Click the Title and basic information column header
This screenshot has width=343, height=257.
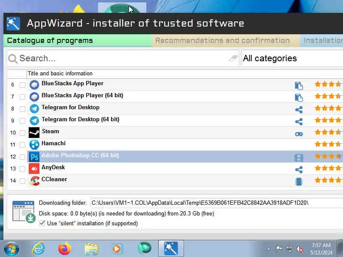click(x=185, y=74)
